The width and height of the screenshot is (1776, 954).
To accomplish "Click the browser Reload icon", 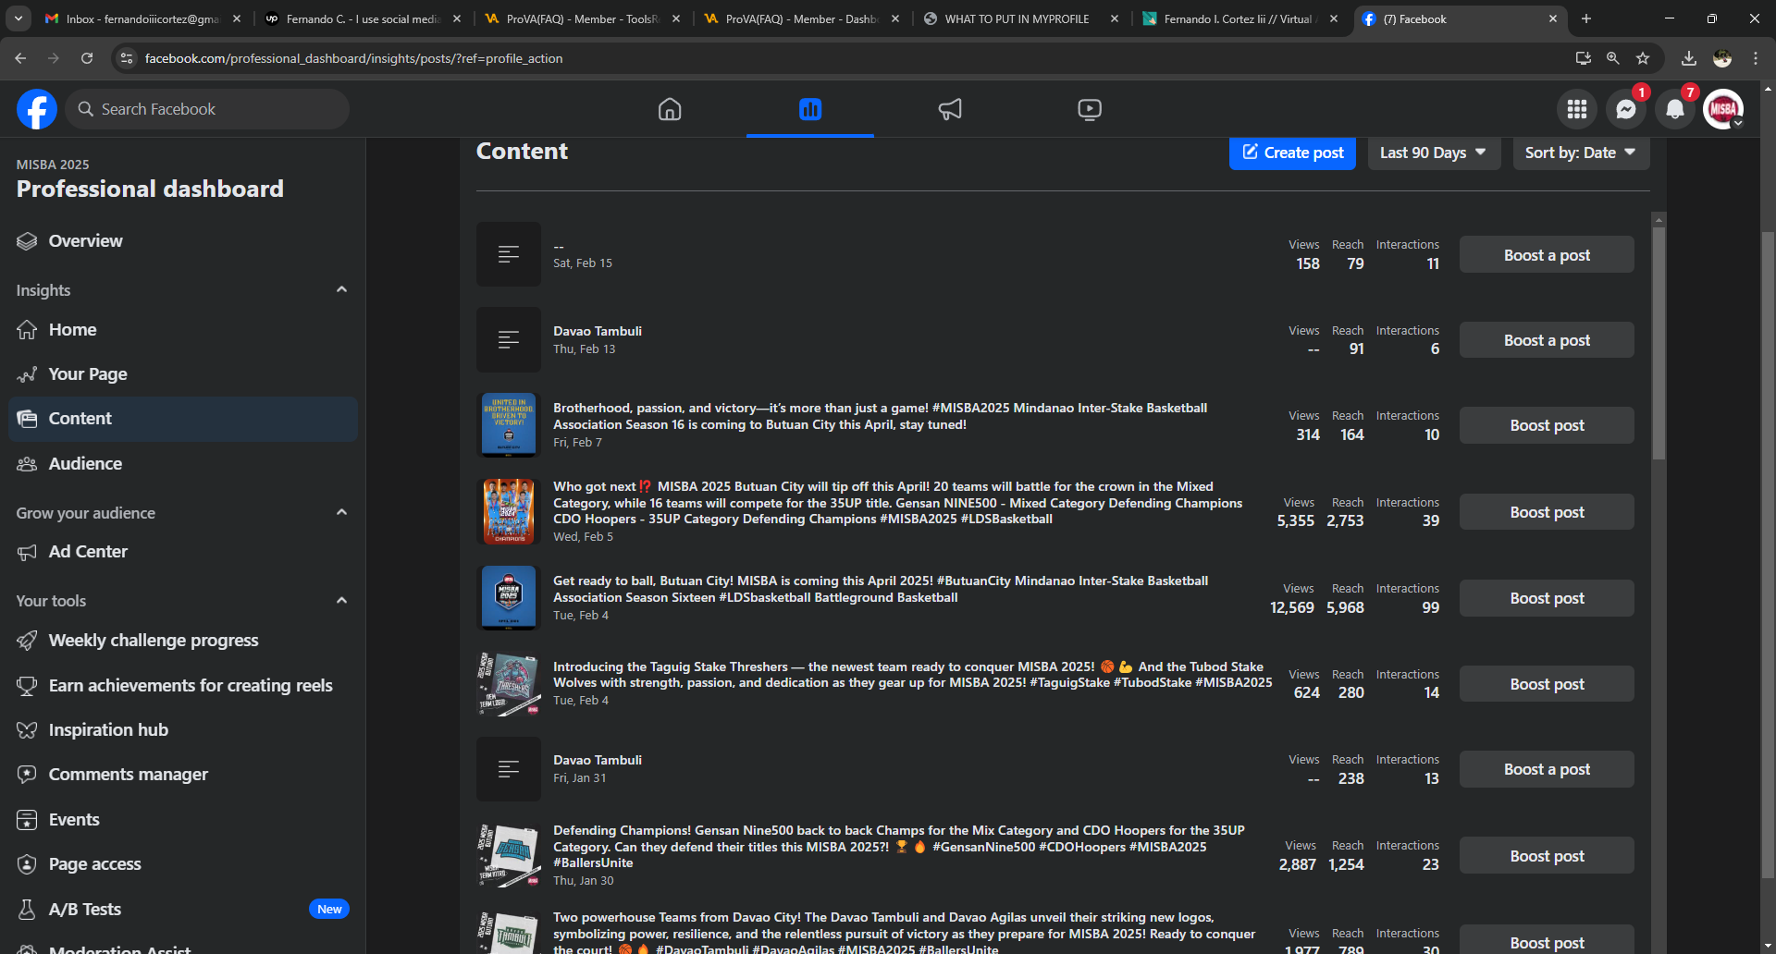I will point(87,58).
